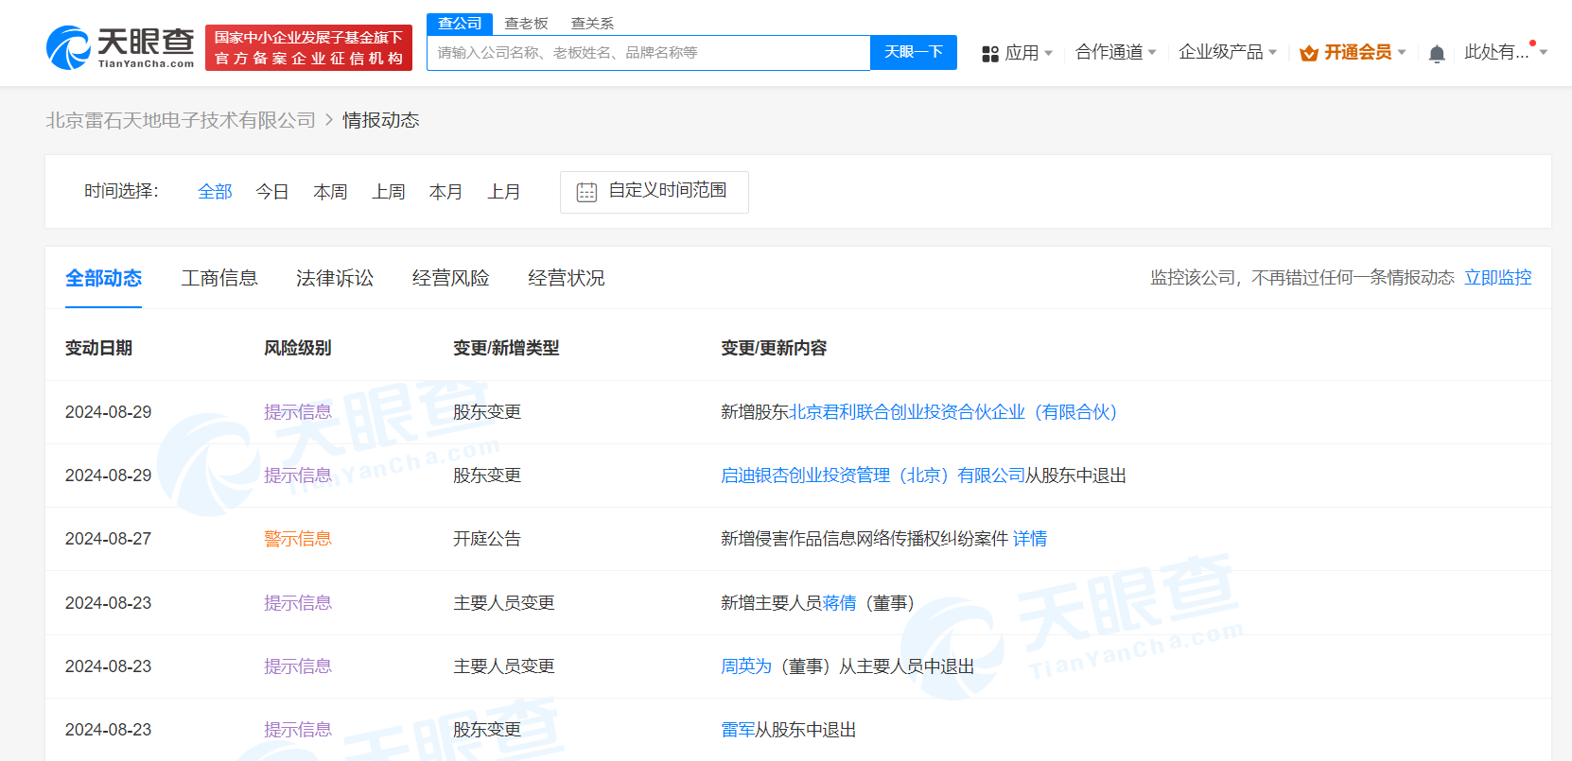The image size is (1572, 761).
Task: Open 北京雷石天地电子技术有限公司 breadcrumb link
Action: tap(181, 120)
